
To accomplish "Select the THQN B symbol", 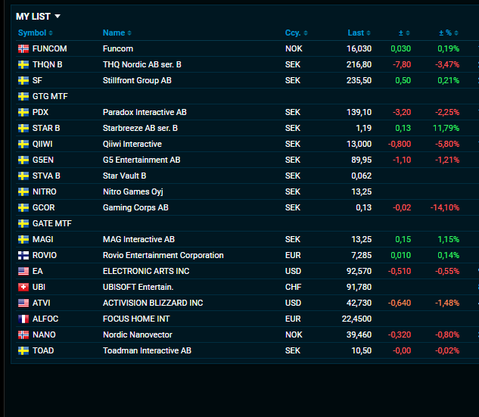I will click(x=48, y=64).
